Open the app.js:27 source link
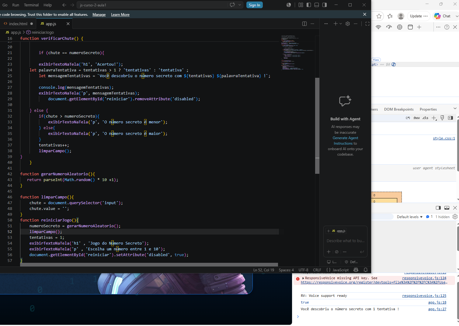This screenshot has height=326, width=459. point(437,309)
